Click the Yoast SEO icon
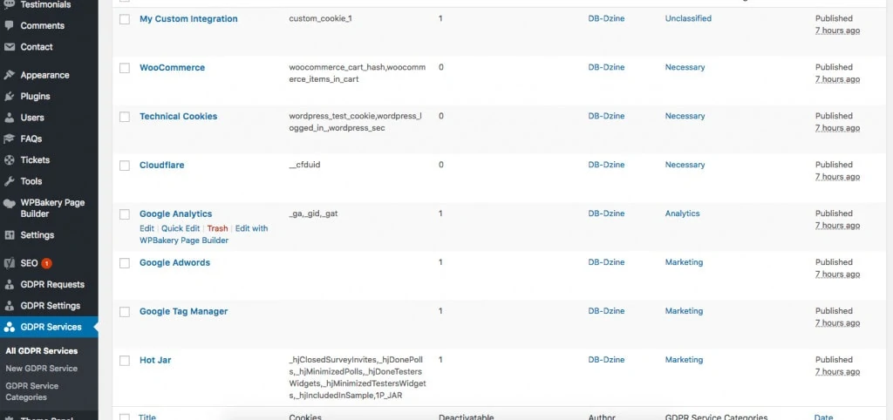893x420 pixels. [x=9, y=263]
